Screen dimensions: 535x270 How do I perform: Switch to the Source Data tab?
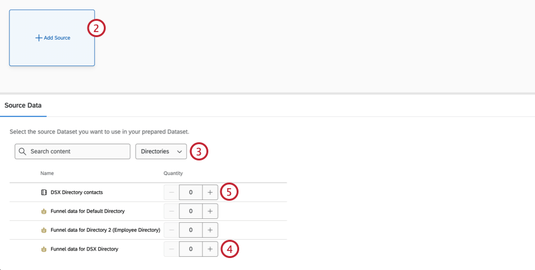pos(23,105)
